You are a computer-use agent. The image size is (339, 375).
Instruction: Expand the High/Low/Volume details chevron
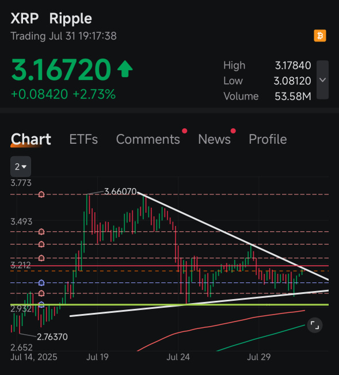(322, 80)
